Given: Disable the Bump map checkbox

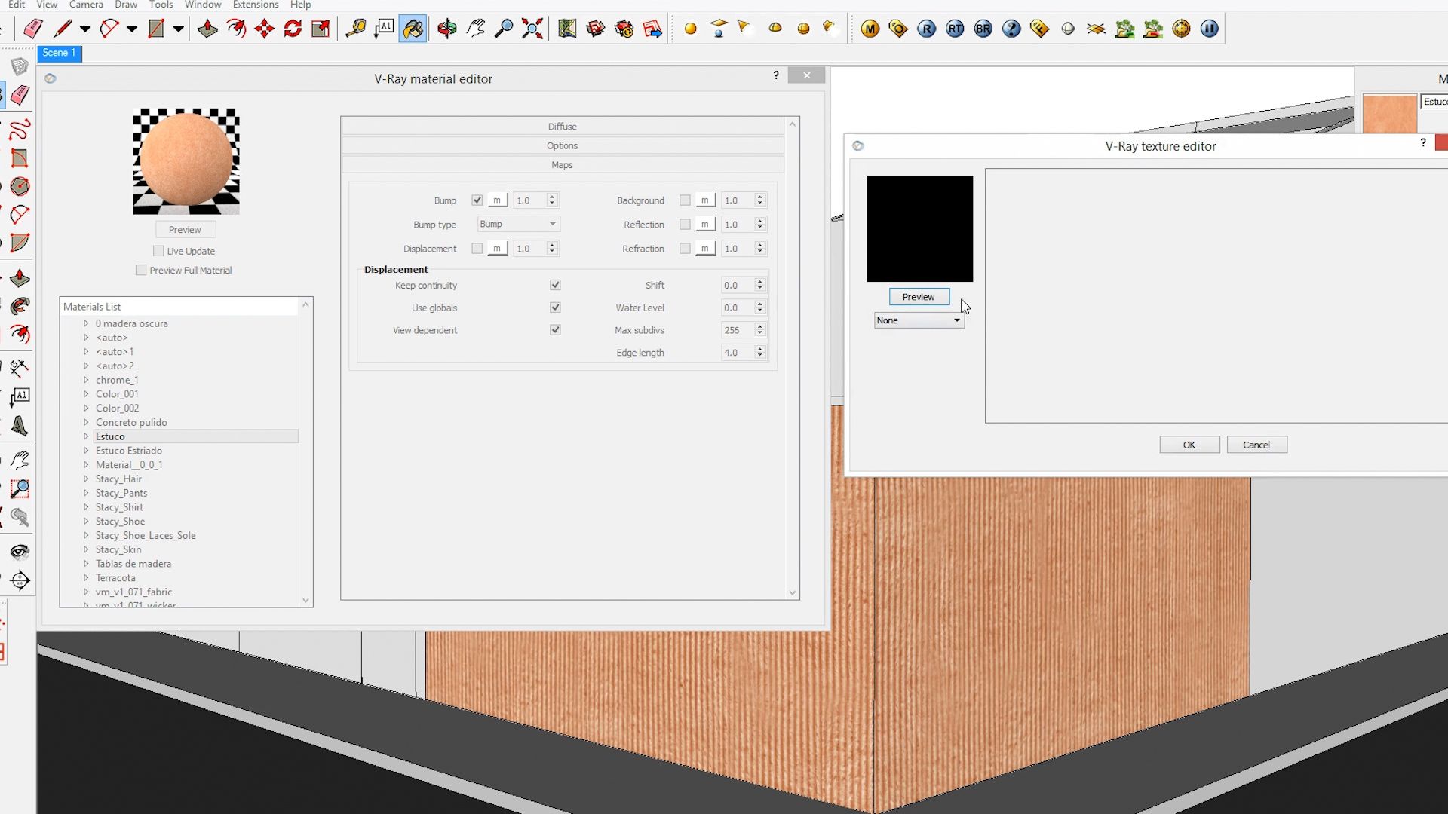Looking at the screenshot, I should (x=477, y=200).
